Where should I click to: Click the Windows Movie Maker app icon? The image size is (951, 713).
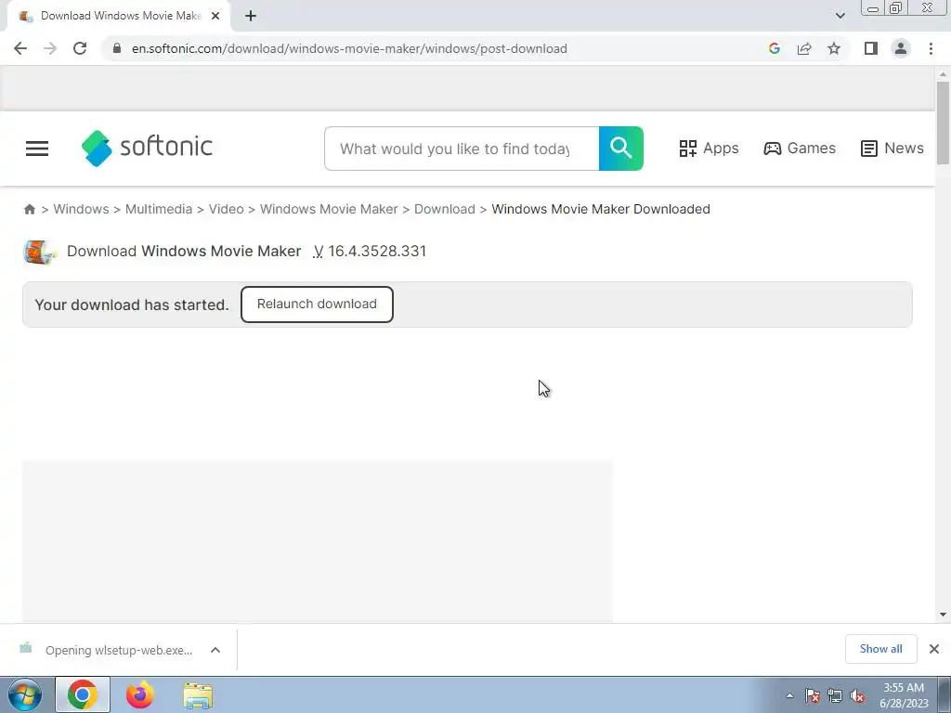39,252
